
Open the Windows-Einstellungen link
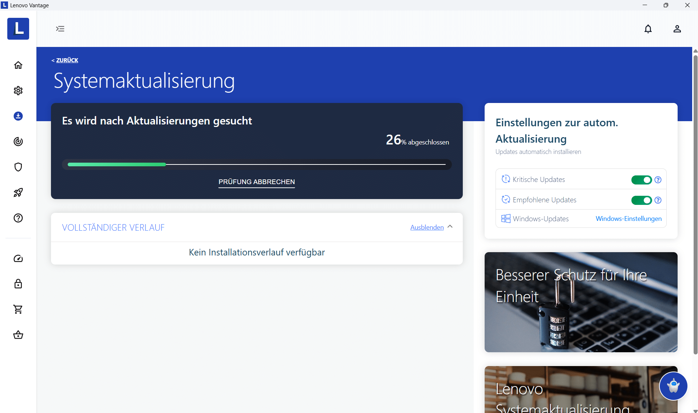(x=628, y=219)
